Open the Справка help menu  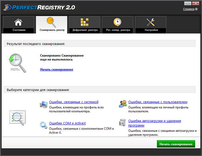coord(188,9)
